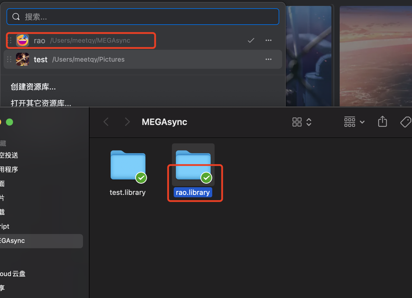The image size is (412, 298).
Task: Open the Finder Share sheet icon
Action: pos(382,121)
